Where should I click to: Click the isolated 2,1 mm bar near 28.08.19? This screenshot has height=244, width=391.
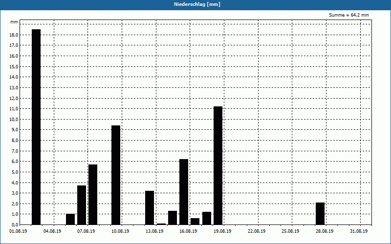(x=320, y=214)
